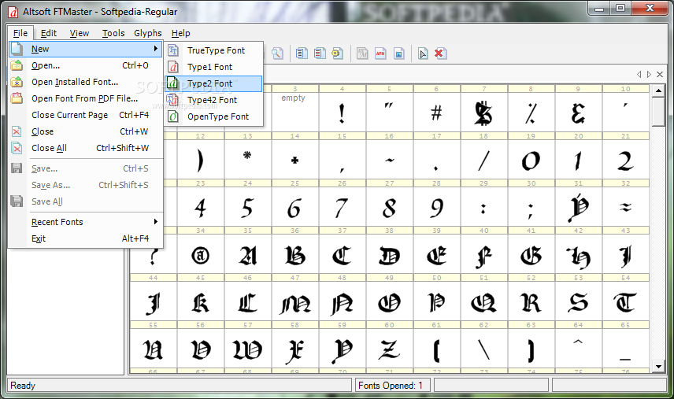Select the backslash glyph in cell 62
This screenshot has width=674, height=399.
click(484, 349)
